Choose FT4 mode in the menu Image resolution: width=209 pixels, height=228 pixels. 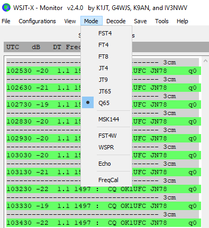(x=106, y=45)
